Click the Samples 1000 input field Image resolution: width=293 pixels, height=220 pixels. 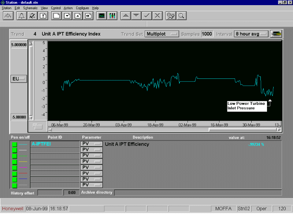(x=207, y=34)
